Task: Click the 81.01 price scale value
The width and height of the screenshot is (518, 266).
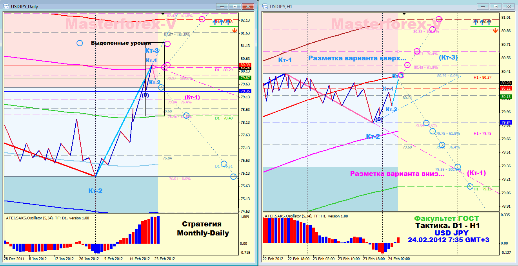Action: [x=506, y=18]
